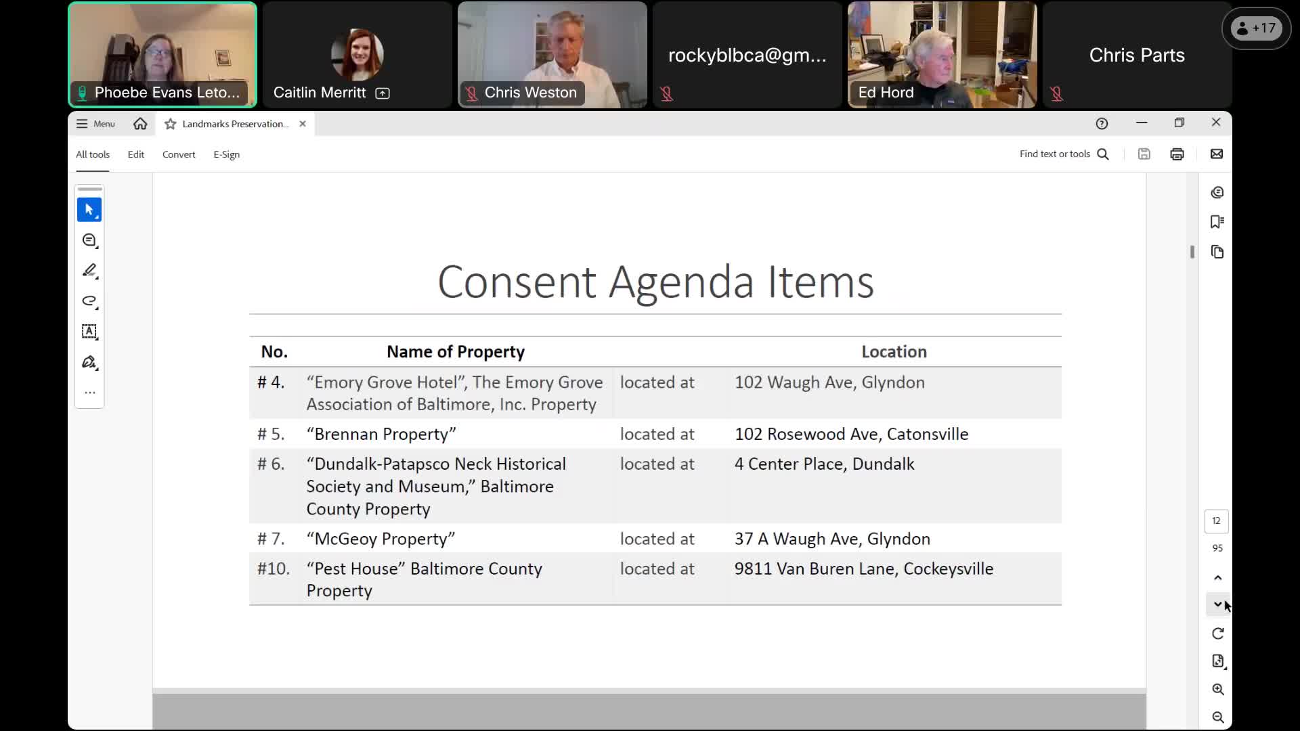The width and height of the screenshot is (1300, 731).
Task: Click the E-Sign option
Action: tap(225, 154)
